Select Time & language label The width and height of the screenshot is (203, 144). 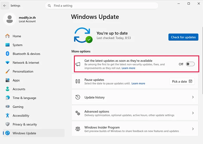[24, 98]
